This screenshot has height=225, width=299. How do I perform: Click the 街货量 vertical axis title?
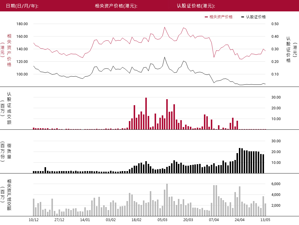[9, 151]
